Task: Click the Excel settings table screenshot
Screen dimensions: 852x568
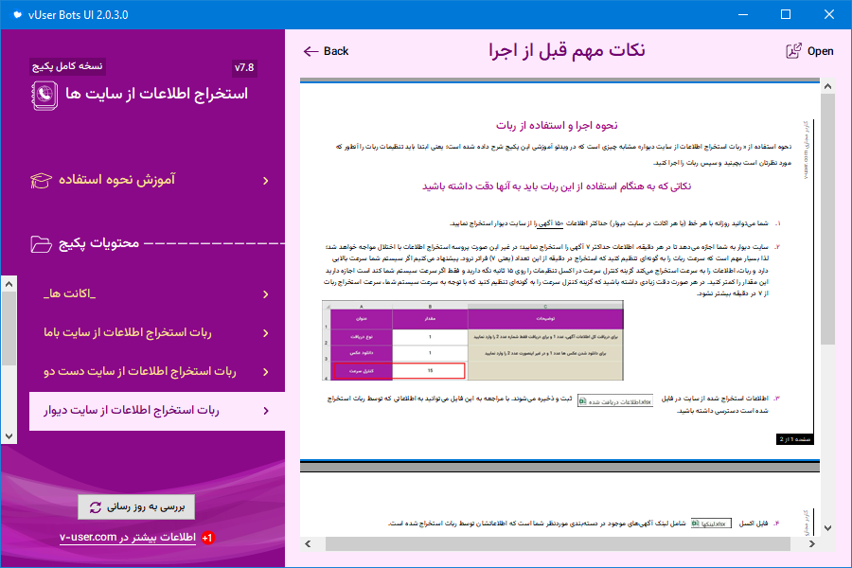Action: [x=472, y=340]
